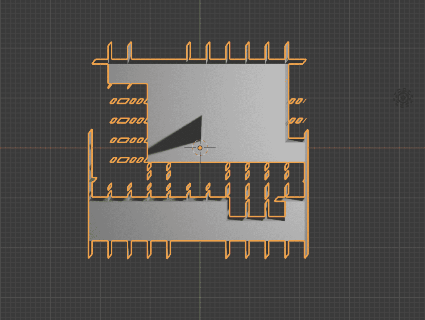This screenshot has height=320, width=425.
Task: Click the top-left horizontal corner tab outline
Action: coord(100,62)
